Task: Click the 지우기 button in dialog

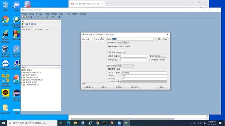Action: coord(120,87)
